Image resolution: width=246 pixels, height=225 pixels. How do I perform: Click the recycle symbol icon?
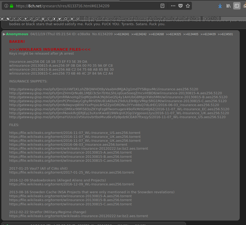click(x=66, y=19)
